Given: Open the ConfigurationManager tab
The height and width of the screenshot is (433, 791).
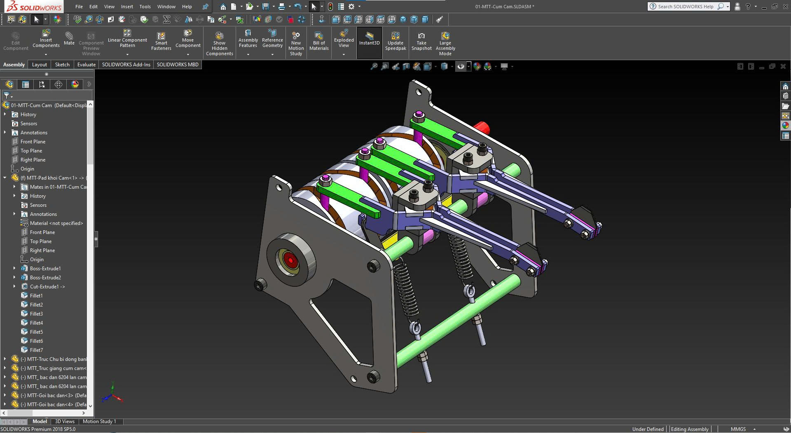Looking at the screenshot, I should click(42, 84).
